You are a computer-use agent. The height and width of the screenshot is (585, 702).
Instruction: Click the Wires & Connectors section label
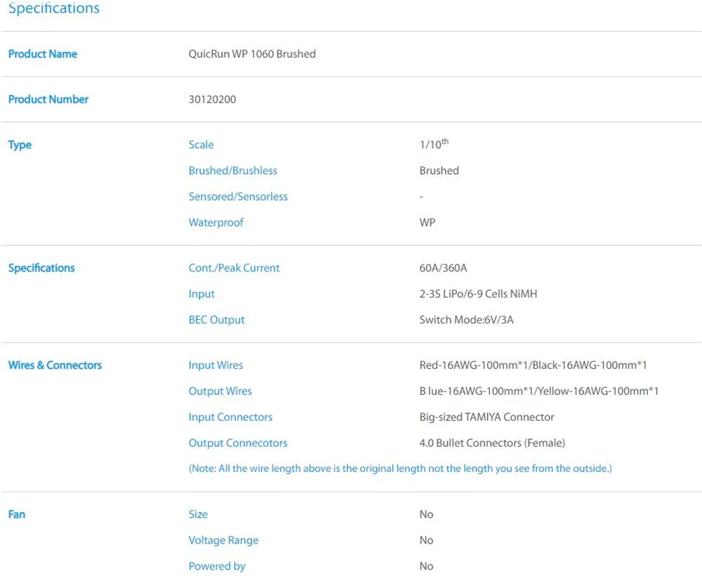(x=55, y=365)
